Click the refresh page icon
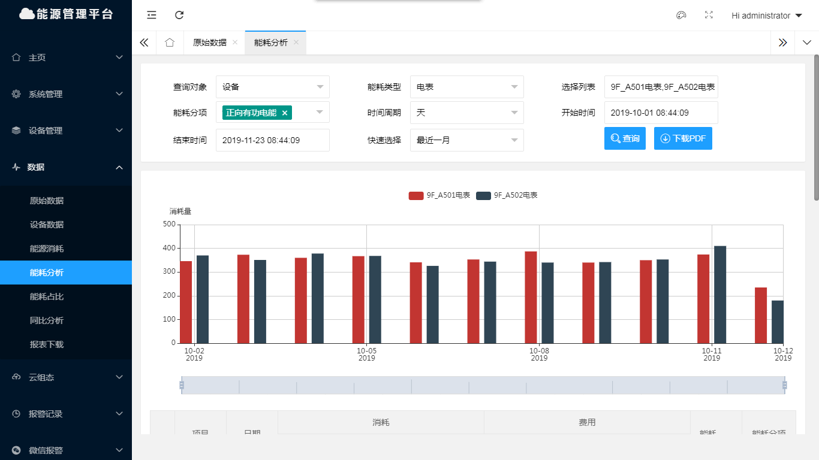819x460 pixels. (179, 16)
